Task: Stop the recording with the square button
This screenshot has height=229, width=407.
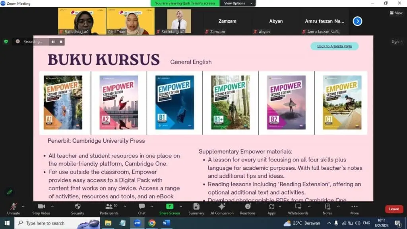Action: click(x=61, y=41)
